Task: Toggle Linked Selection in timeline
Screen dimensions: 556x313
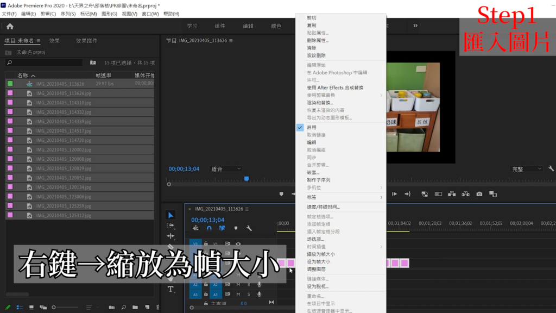Action: 222,228
